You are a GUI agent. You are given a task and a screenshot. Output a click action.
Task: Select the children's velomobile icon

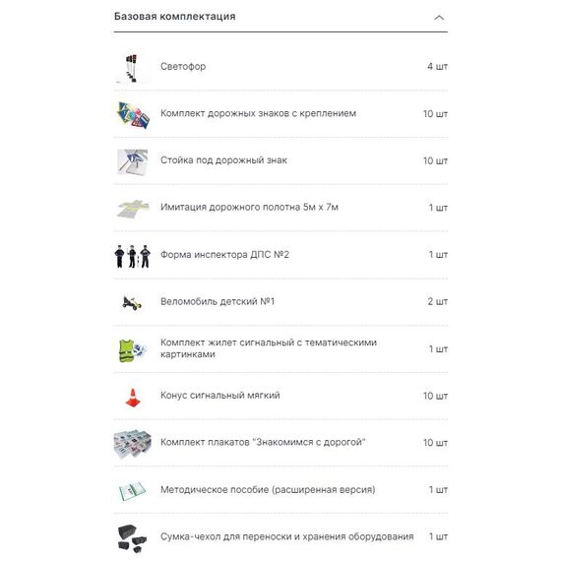pyautogui.click(x=132, y=303)
